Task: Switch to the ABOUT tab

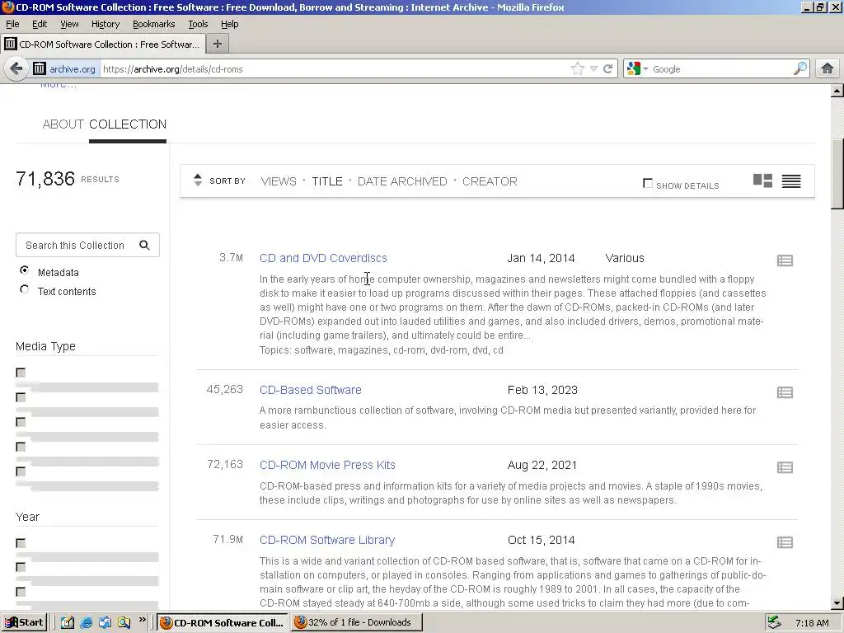Action: [x=63, y=124]
